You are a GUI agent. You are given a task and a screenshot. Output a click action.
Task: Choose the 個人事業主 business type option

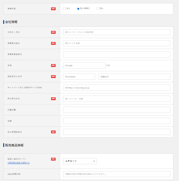pos(78,9)
